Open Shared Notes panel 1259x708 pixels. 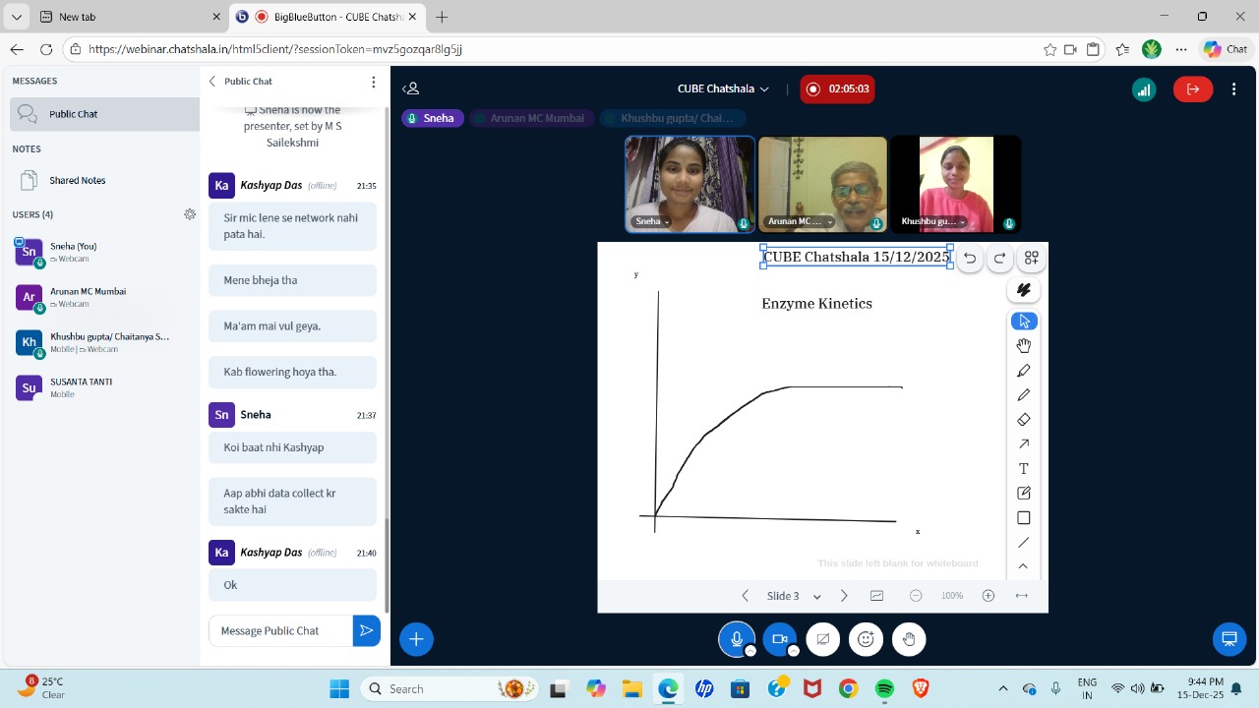[77, 181]
